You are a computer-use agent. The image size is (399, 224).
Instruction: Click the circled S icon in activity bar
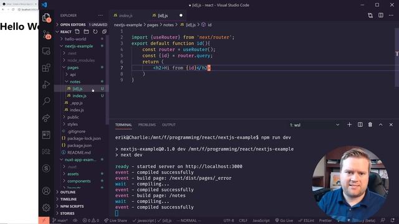pos(46,168)
